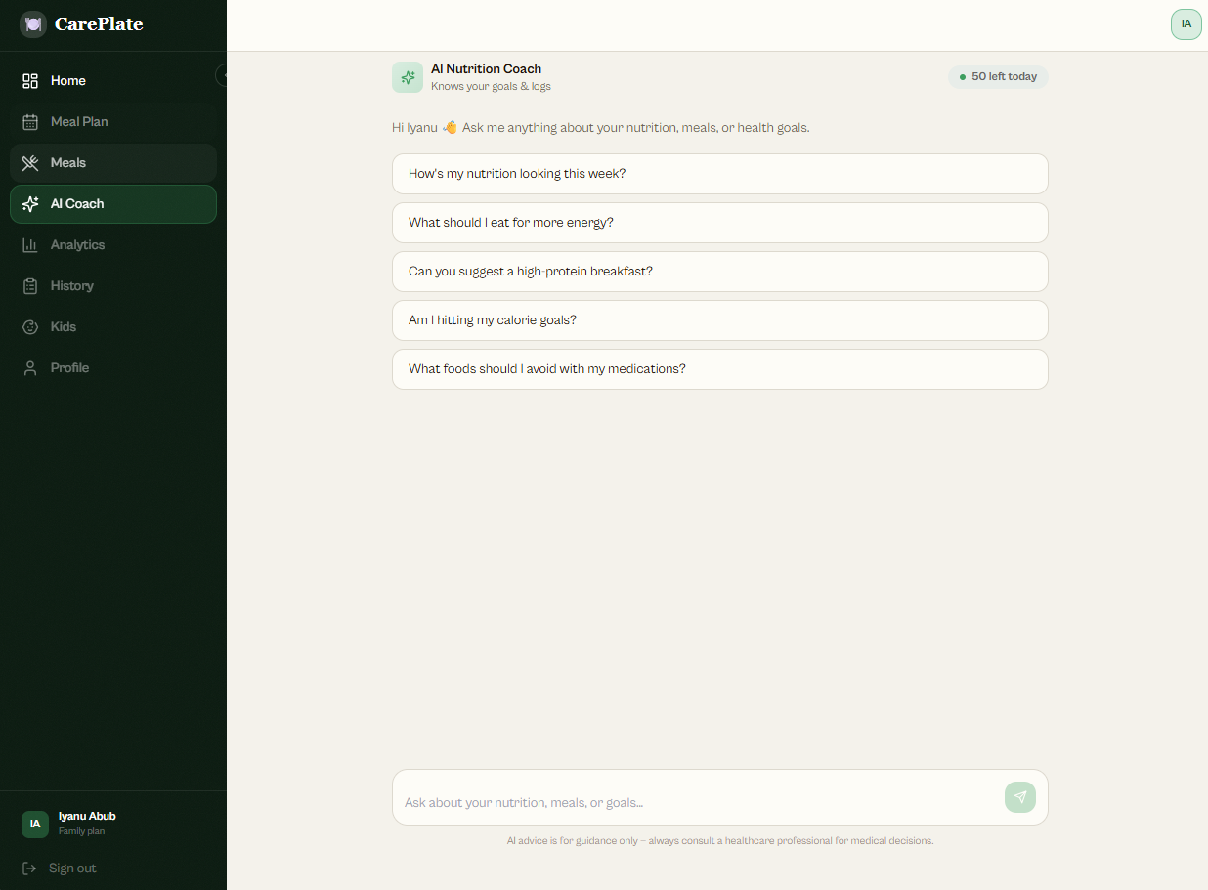Select the AI Coach sparkle icon

[32, 204]
